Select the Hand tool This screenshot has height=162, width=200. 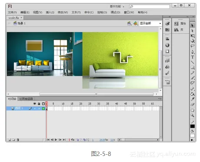pos(192,110)
